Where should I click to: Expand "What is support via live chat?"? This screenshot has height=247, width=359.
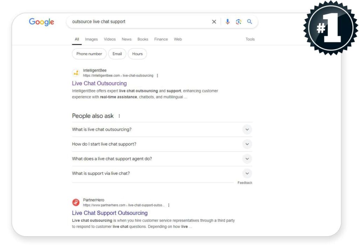pos(247,173)
